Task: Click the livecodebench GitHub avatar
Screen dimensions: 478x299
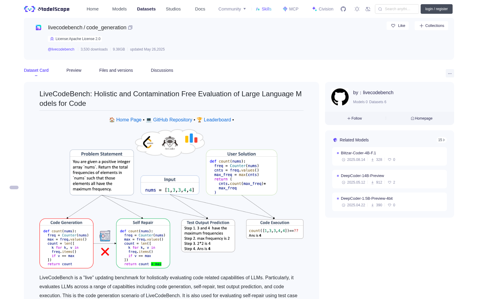Action: click(x=340, y=97)
